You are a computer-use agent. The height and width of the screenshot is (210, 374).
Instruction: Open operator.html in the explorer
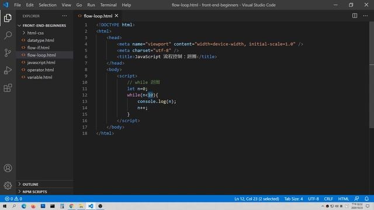click(x=44, y=70)
